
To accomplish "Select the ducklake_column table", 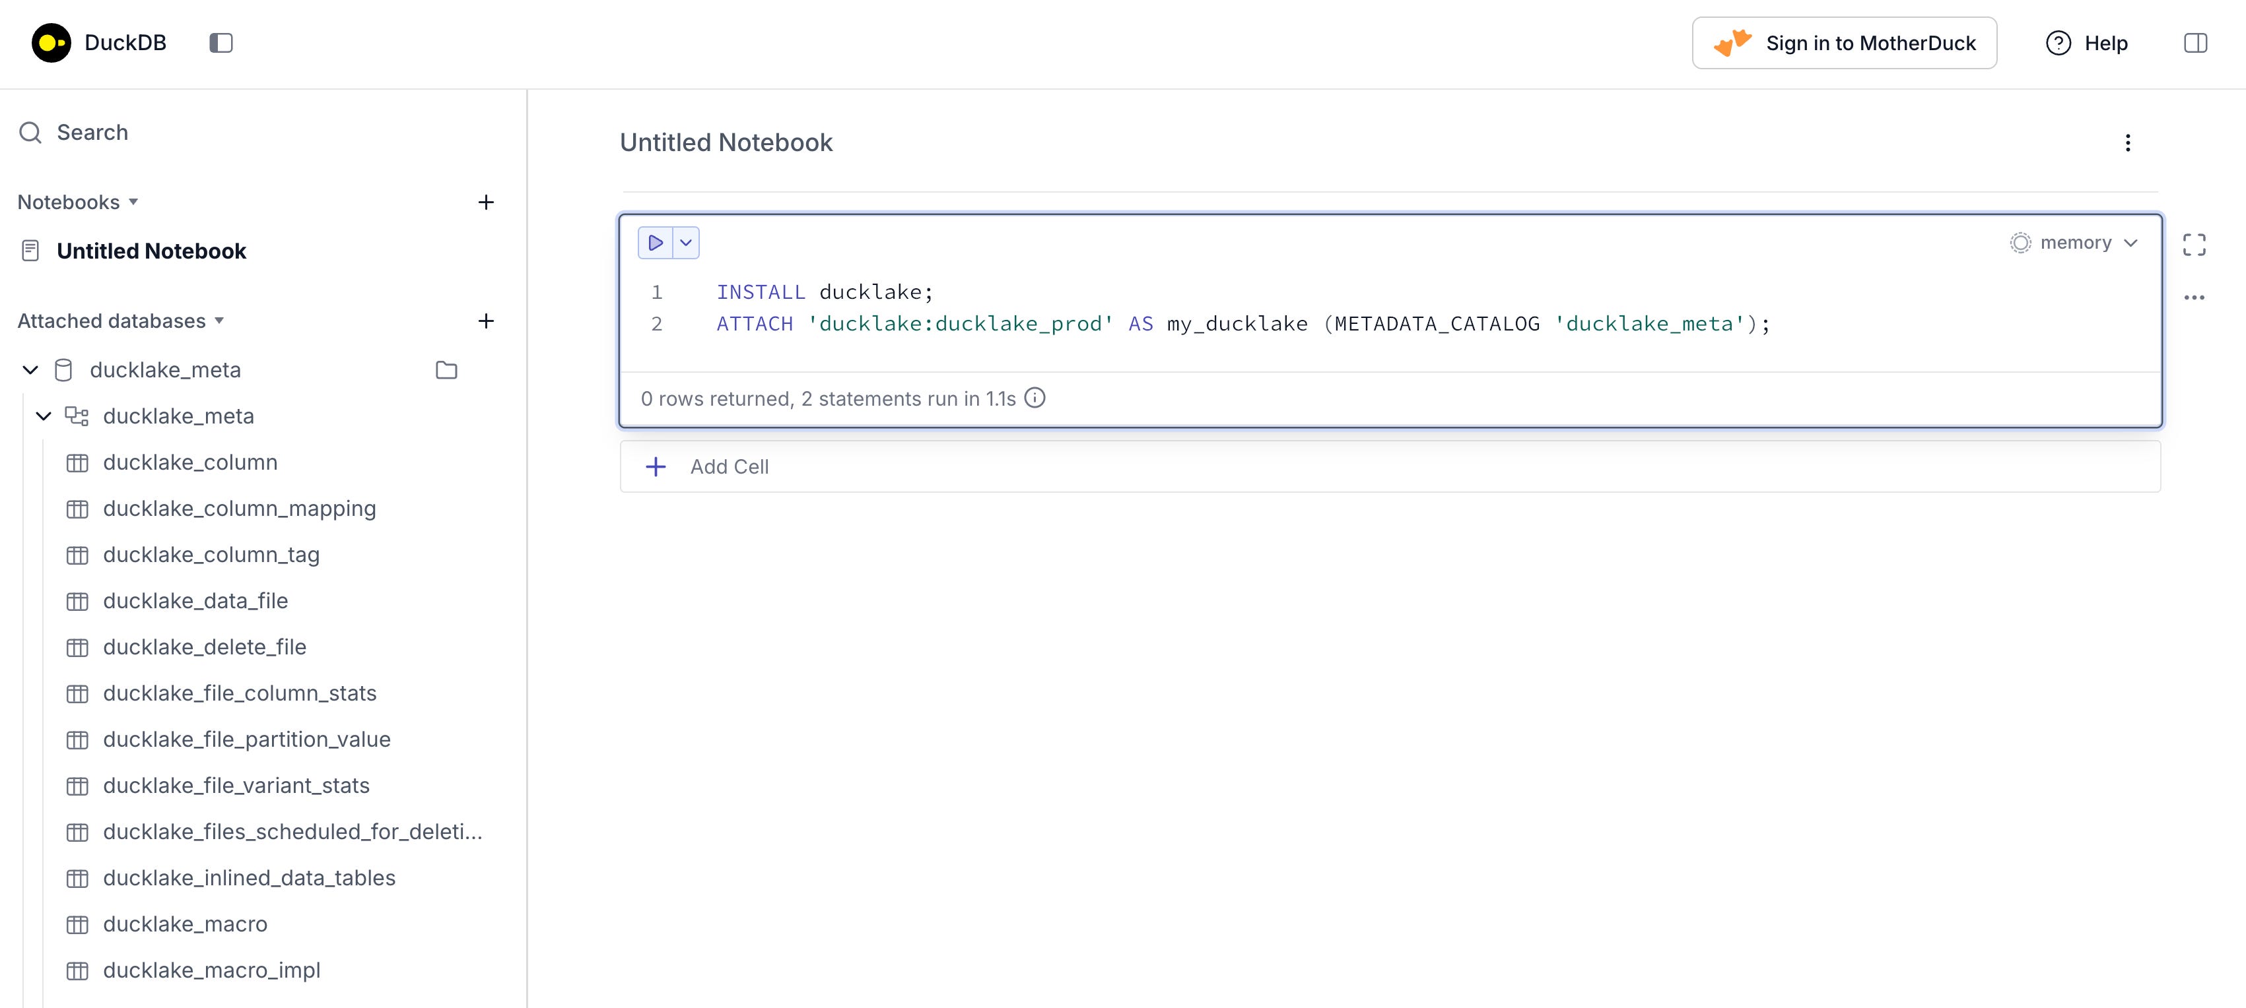I will tap(190, 462).
